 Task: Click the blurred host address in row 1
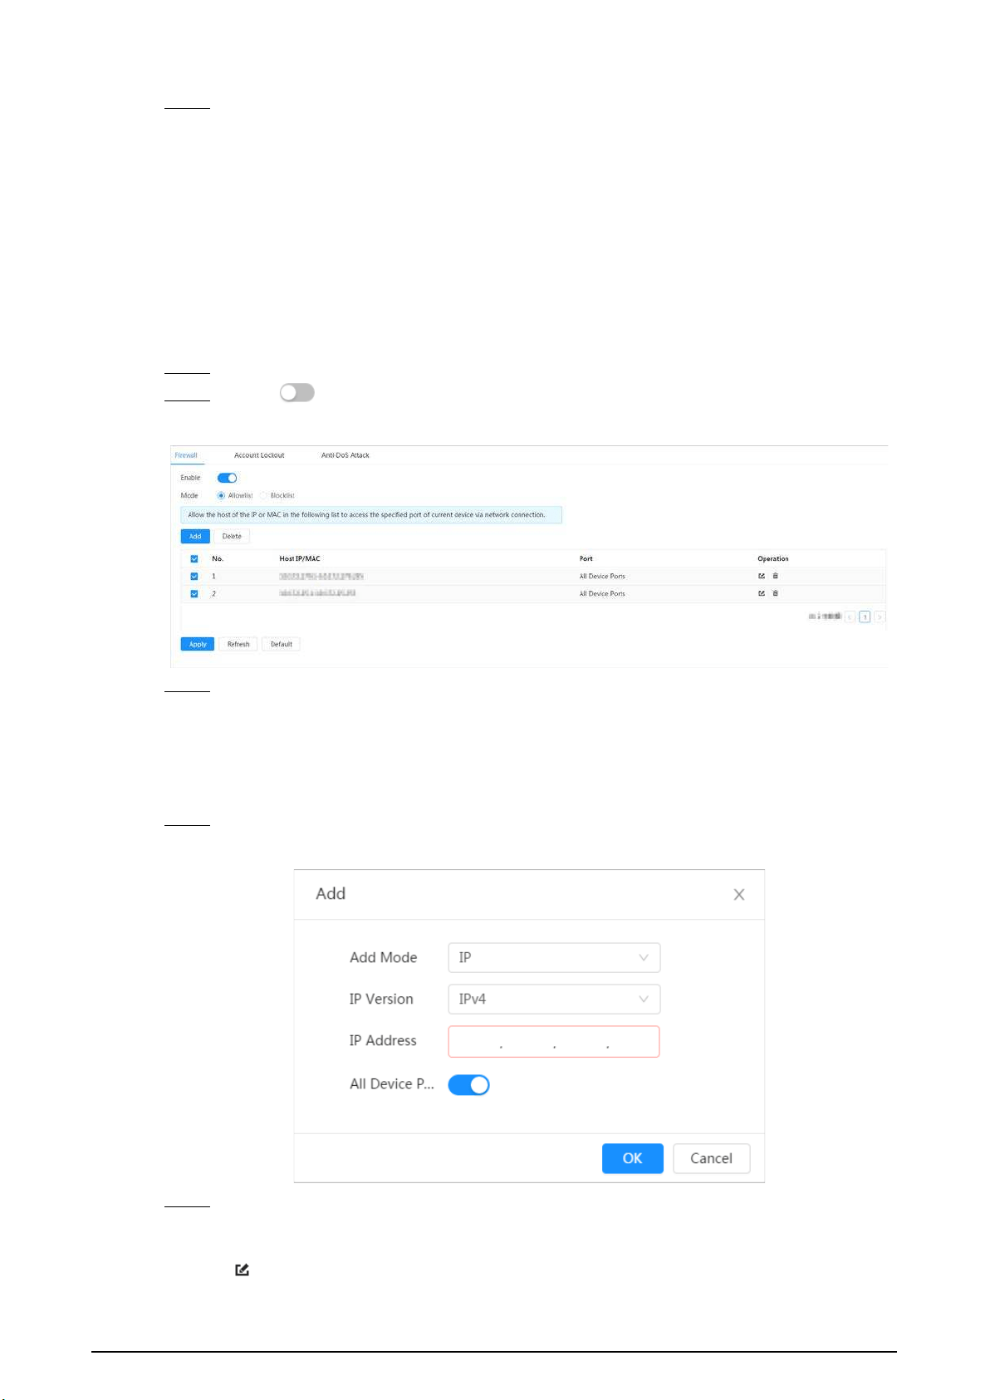pyautogui.click(x=321, y=576)
